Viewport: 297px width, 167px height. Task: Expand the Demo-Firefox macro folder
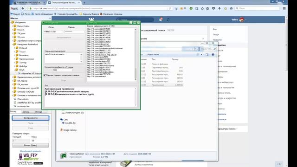coord(13,26)
